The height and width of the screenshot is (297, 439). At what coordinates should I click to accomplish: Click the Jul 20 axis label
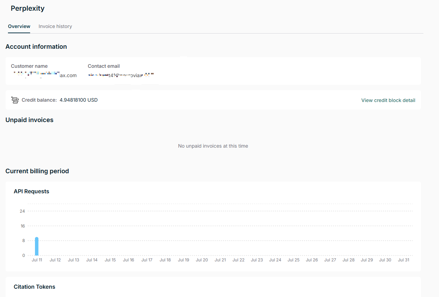point(202,260)
